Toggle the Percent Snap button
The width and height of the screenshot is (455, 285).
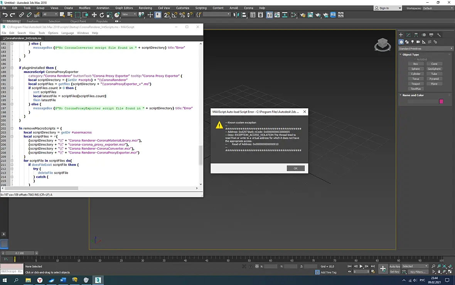[x=182, y=15]
